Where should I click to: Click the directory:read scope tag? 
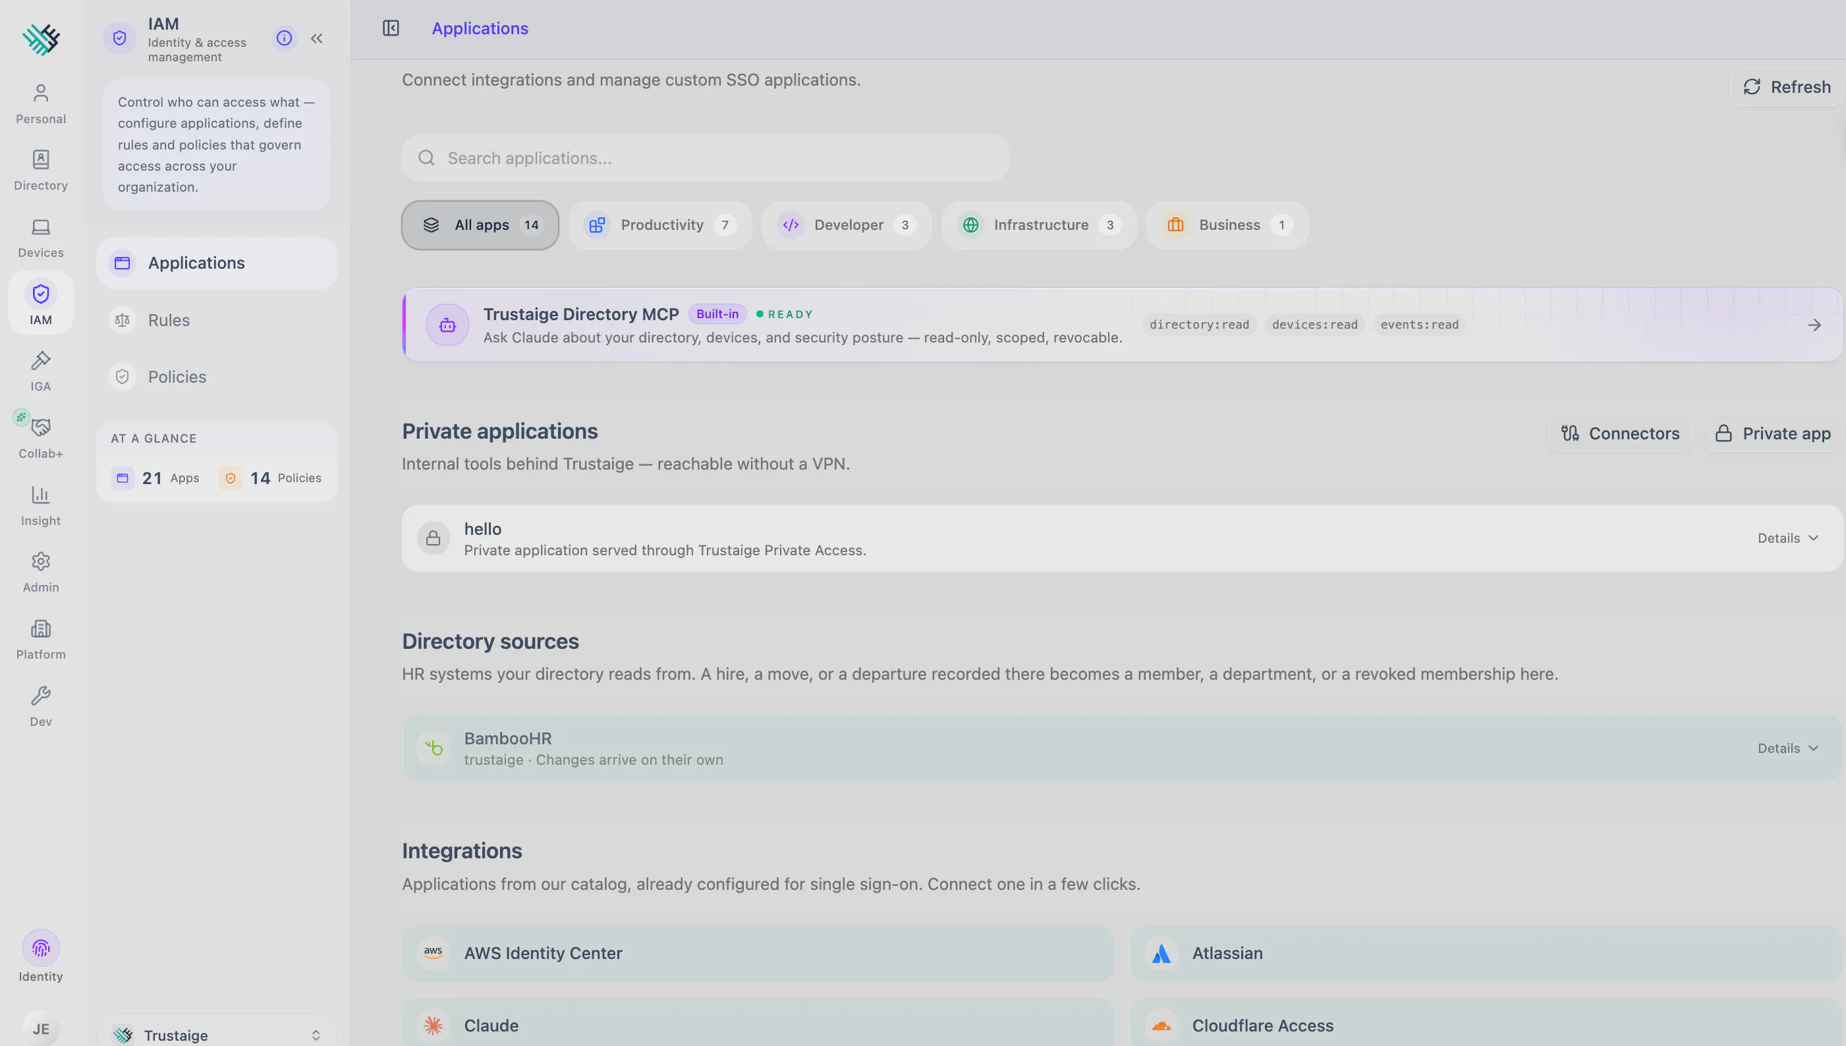[1199, 325]
